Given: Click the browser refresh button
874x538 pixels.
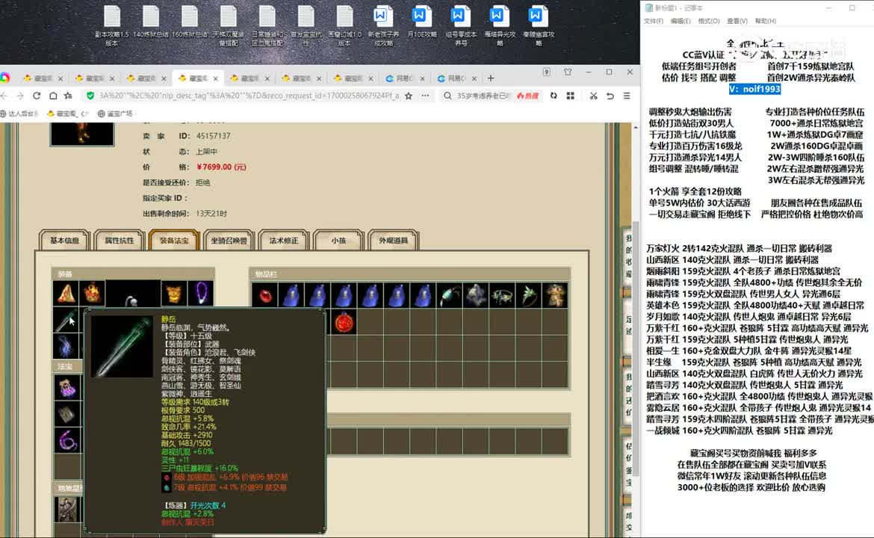Looking at the screenshot, I should tap(37, 96).
